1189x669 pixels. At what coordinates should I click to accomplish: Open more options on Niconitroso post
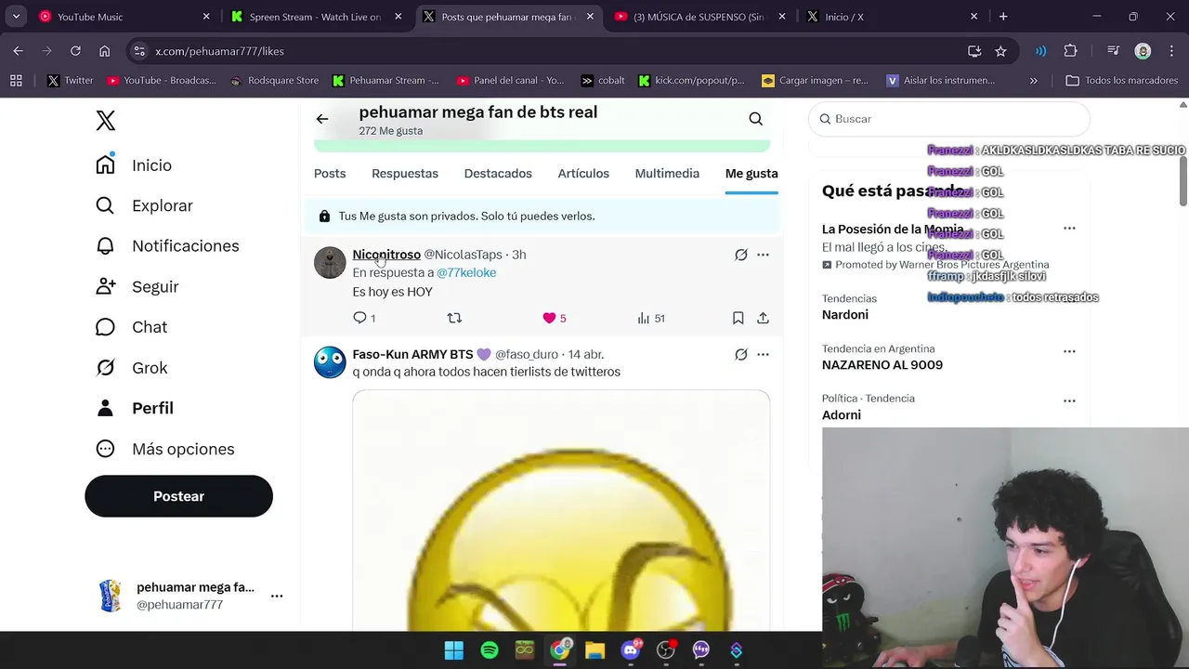(x=763, y=255)
